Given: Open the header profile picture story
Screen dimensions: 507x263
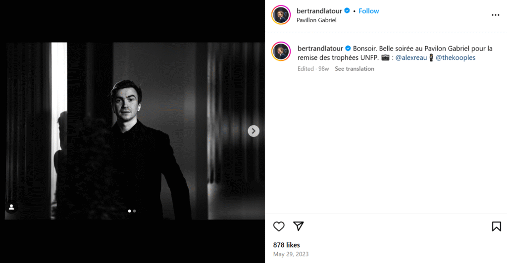Looking at the screenshot, I should [281, 15].
